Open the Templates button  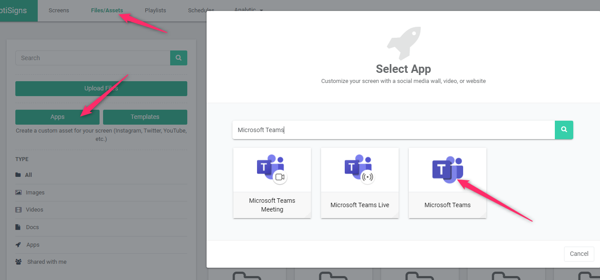click(145, 117)
